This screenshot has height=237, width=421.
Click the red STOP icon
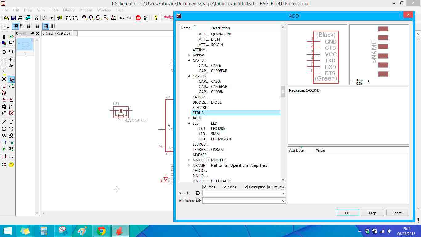pos(138,18)
